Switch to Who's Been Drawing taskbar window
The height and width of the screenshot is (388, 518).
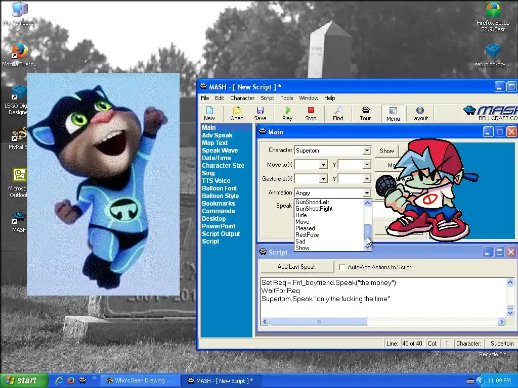140,381
